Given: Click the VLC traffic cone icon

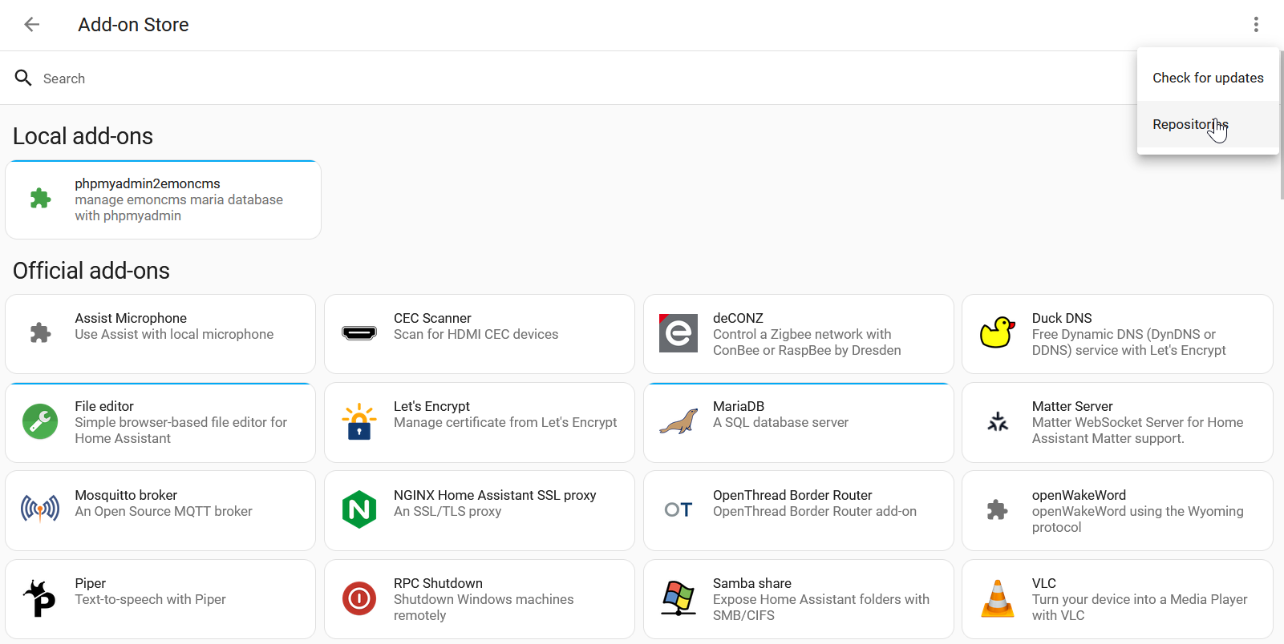Looking at the screenshot, I should pos(997,598).
